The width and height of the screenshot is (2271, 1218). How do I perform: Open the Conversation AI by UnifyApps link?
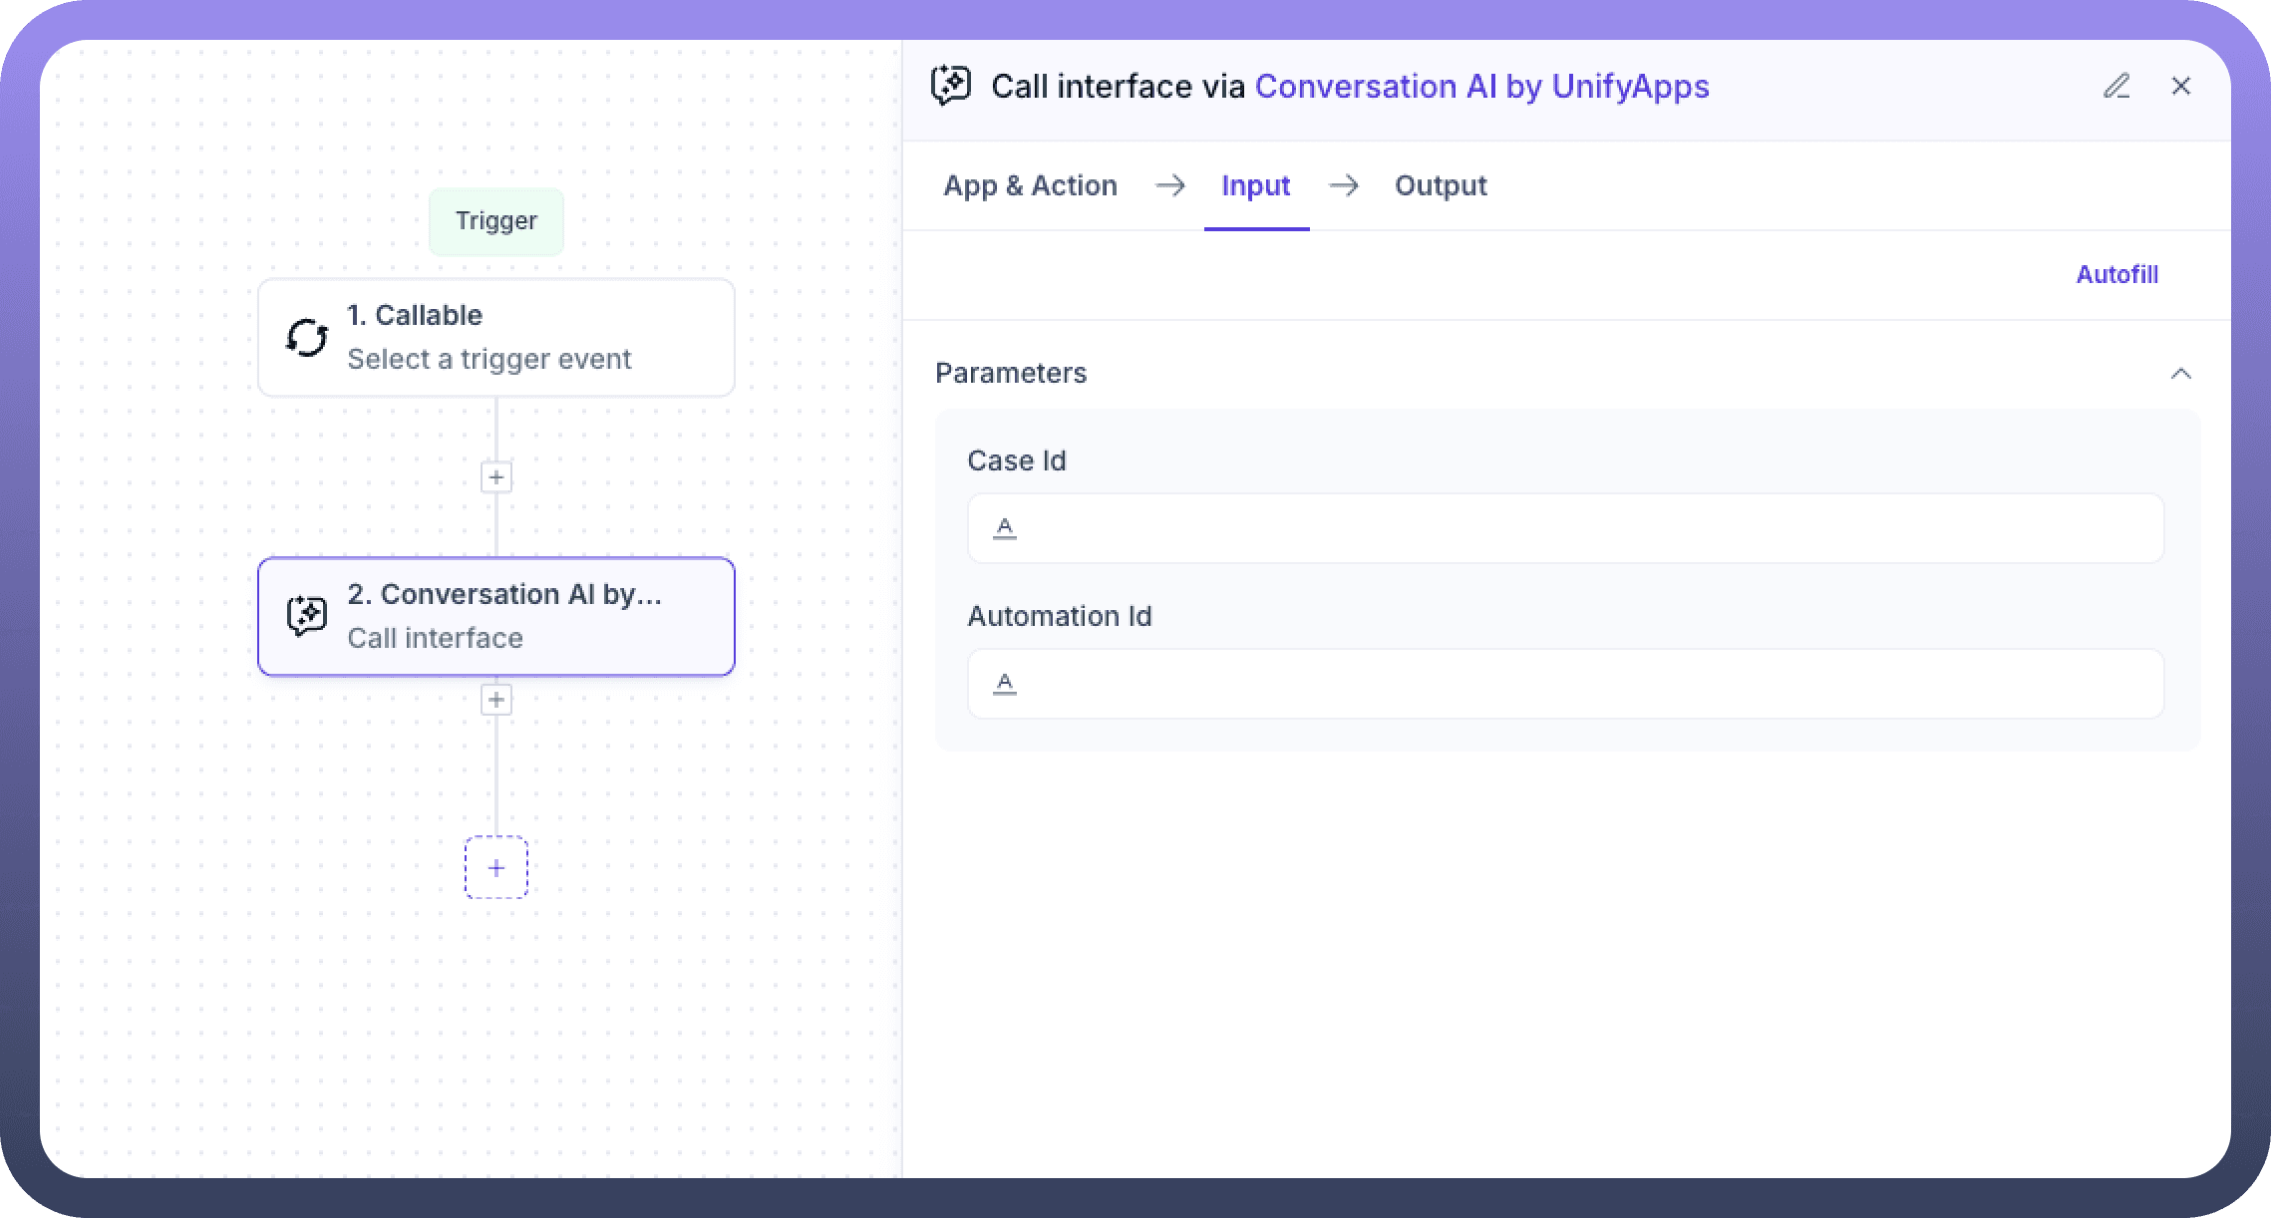click(x=1481, y=87)
